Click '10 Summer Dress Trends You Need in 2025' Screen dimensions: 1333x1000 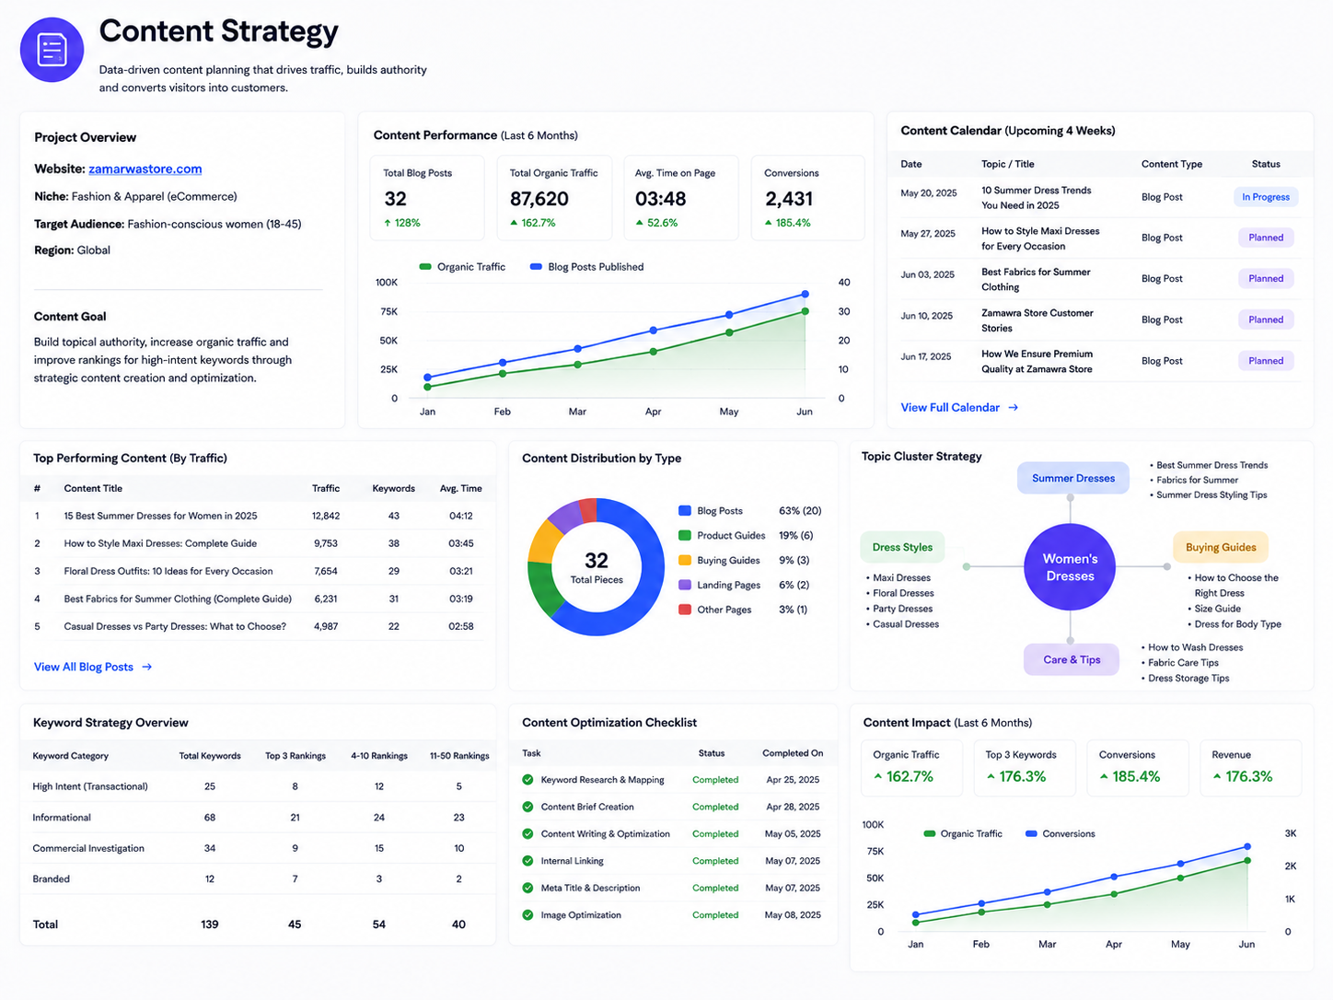pos(1037,198)
